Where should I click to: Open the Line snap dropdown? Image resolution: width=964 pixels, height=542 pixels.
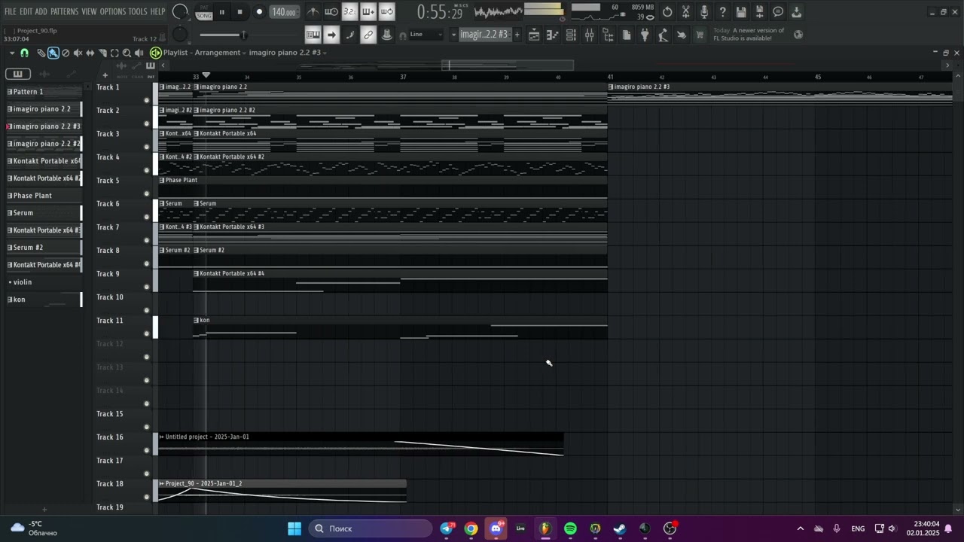click(x=426, y=35)
